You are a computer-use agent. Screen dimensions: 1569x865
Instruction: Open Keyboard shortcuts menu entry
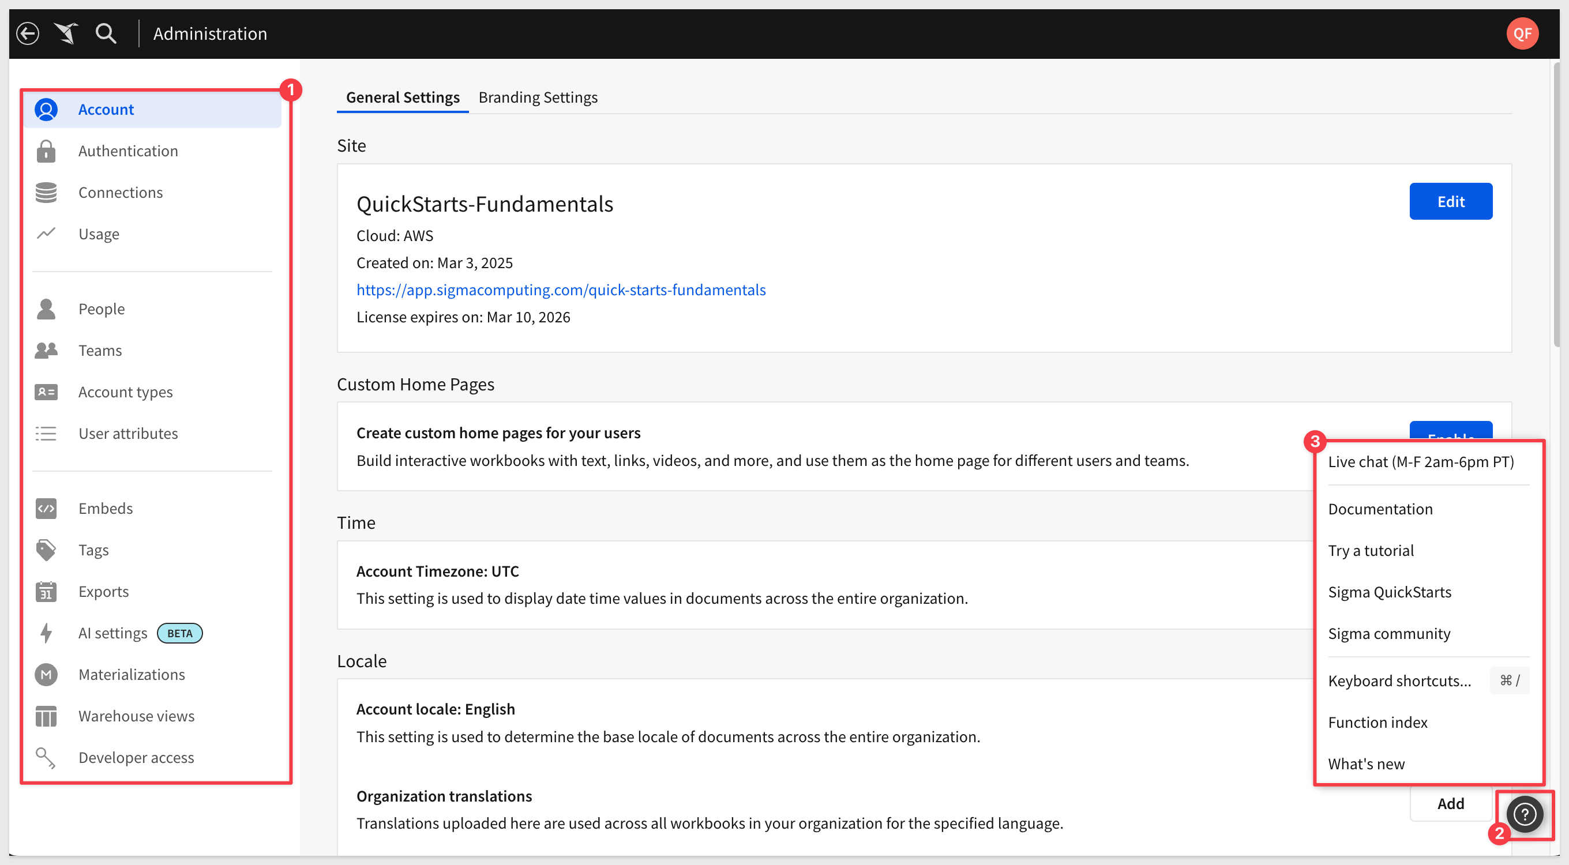coord(1428,680)
